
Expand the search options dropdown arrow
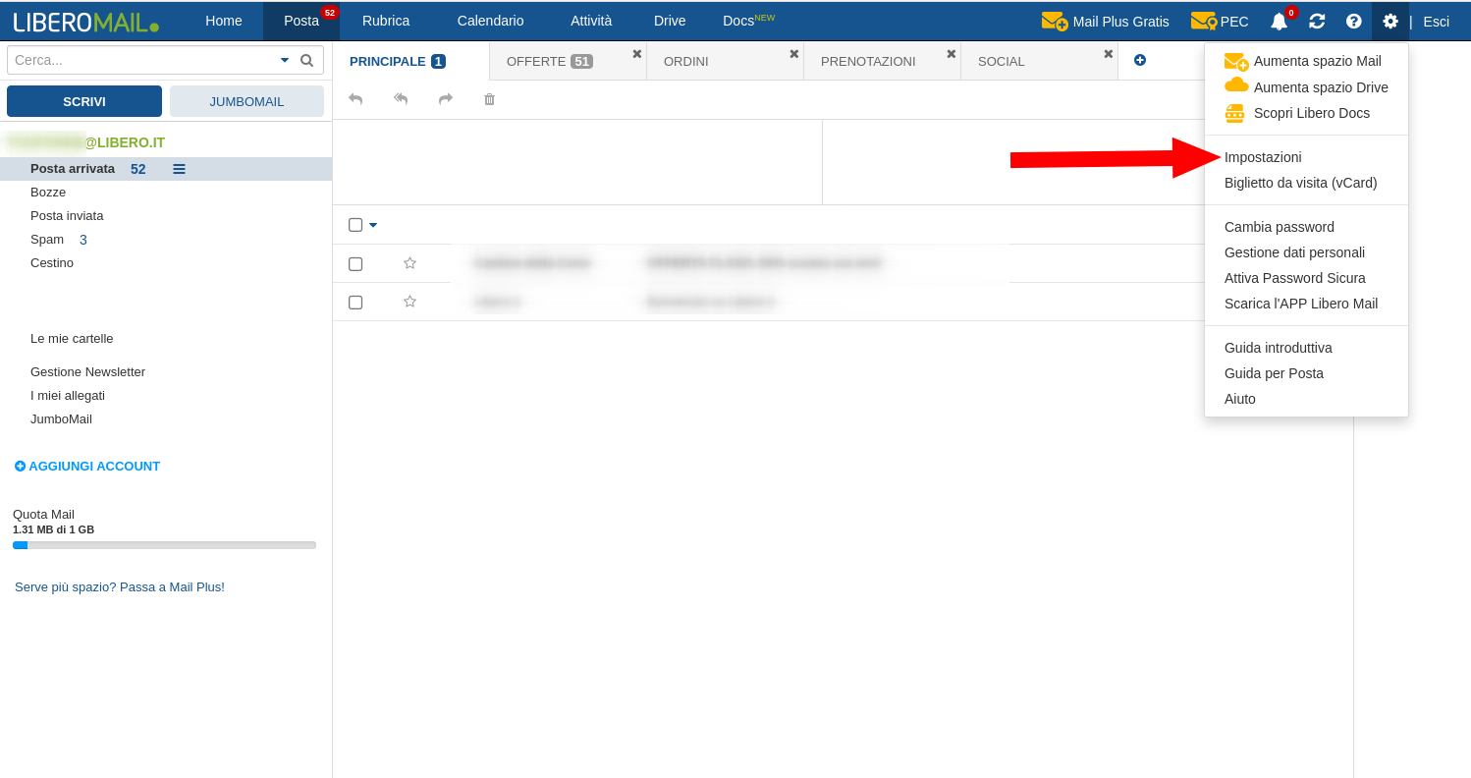tap(285, 60)
